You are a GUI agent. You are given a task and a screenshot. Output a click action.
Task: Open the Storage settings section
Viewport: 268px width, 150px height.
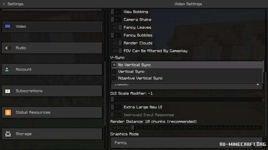[x=52, y=134]
